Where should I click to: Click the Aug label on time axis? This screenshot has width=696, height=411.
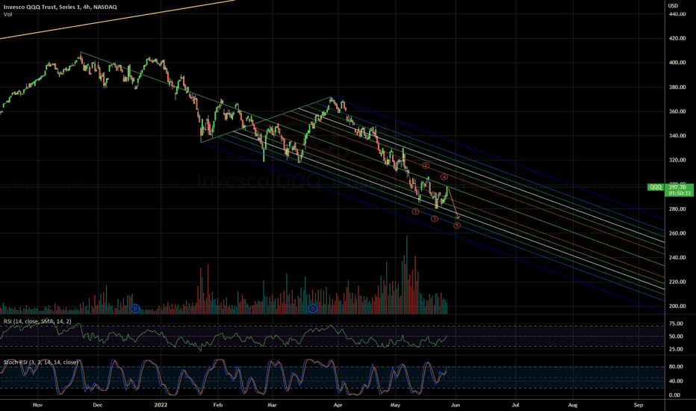pos(573,405)
